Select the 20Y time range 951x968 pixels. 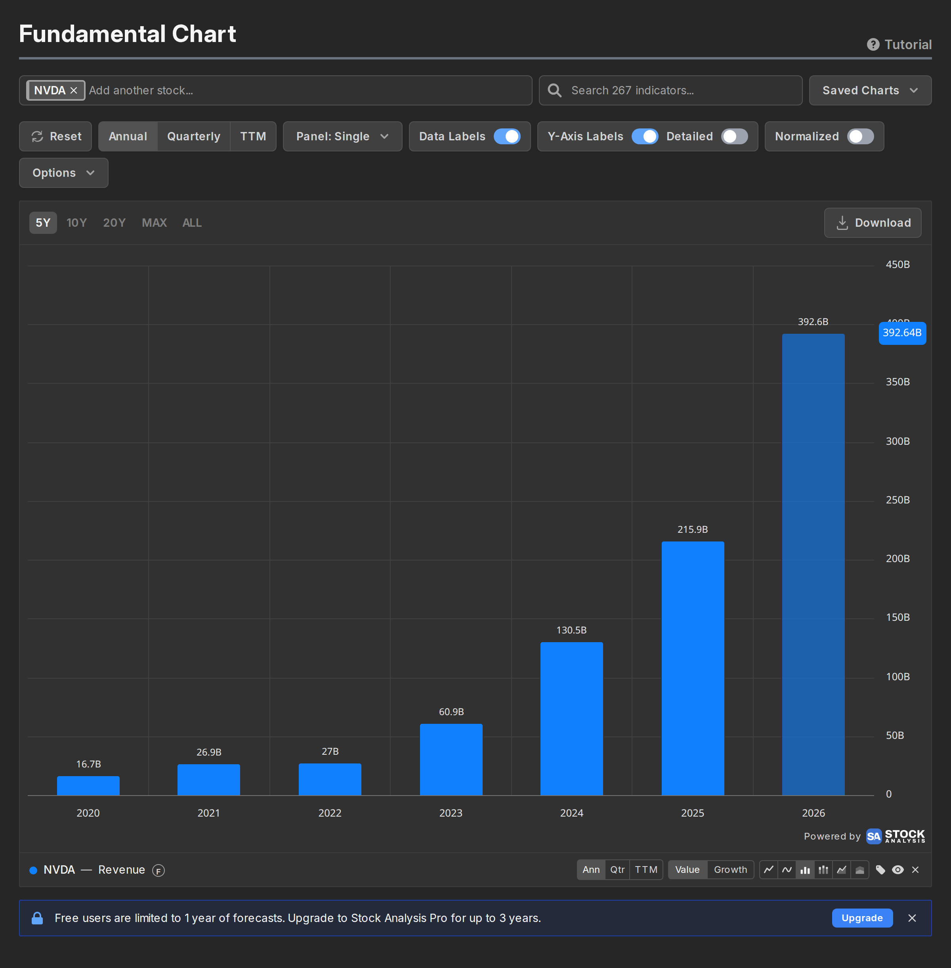point(115,223)
